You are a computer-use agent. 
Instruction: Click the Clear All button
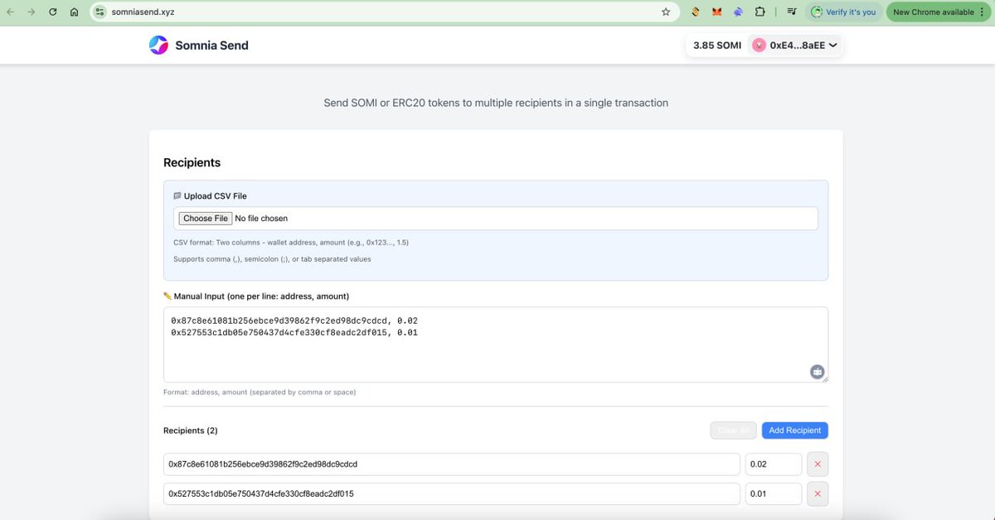(733, 431)
